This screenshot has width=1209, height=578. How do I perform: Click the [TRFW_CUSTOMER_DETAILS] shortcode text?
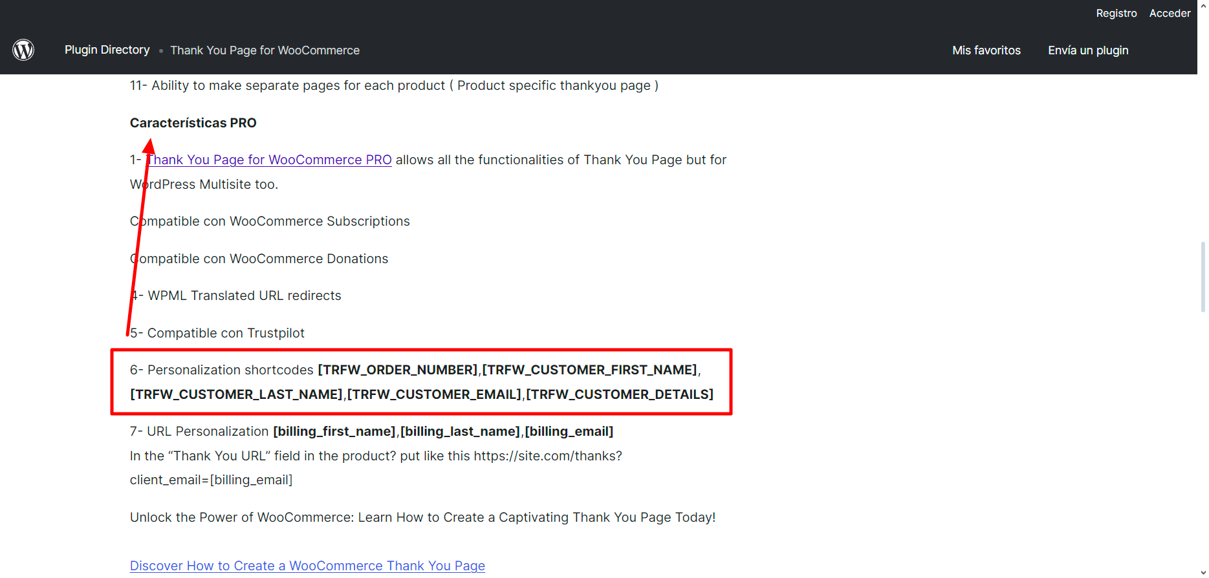click(620, 394)
